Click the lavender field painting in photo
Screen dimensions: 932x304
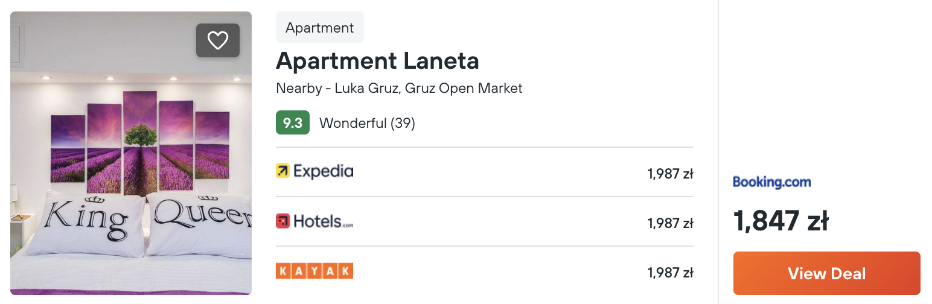click(x=140, y=142)
